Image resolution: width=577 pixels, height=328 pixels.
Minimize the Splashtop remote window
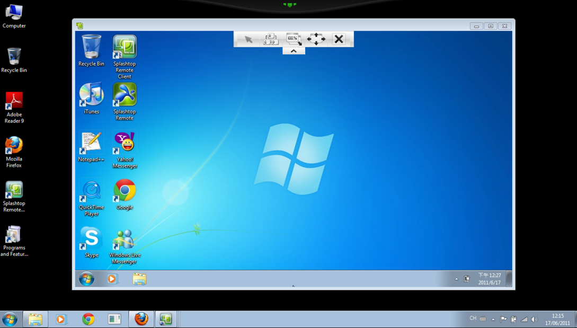pos(476,26)
